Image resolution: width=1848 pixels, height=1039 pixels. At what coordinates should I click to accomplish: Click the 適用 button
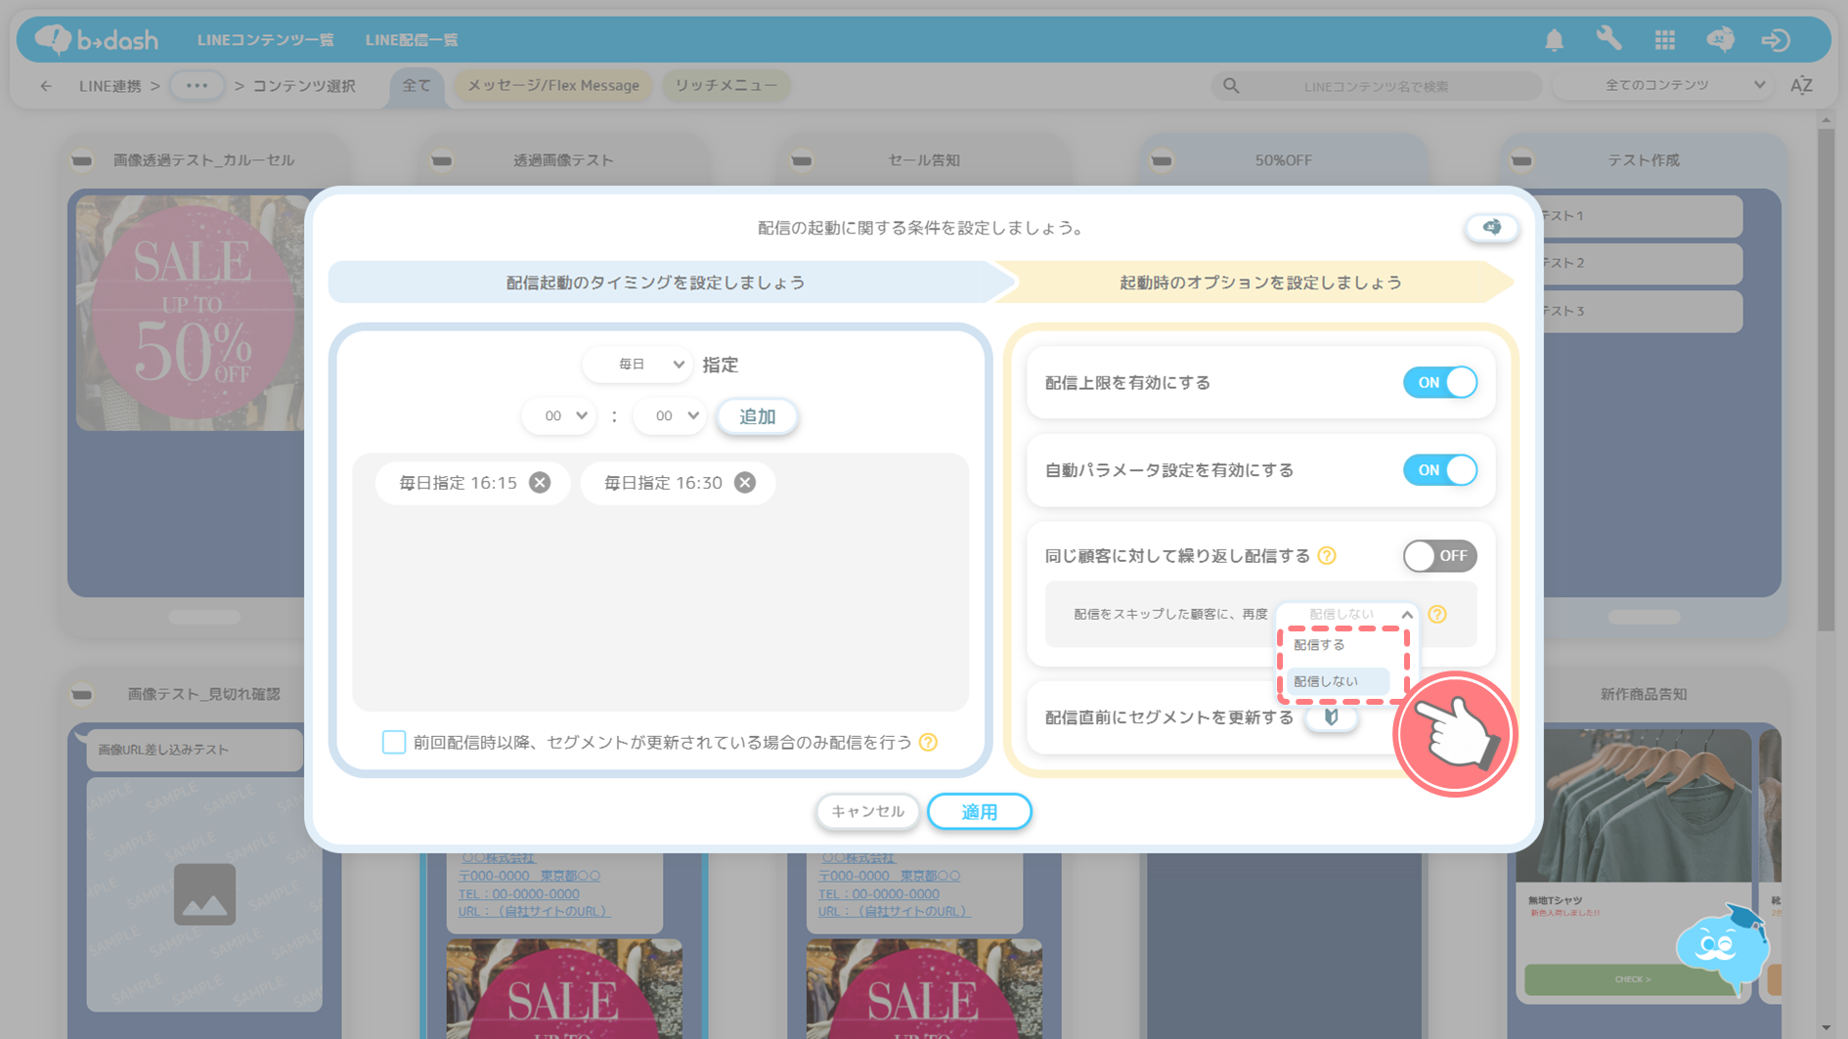coord(980,811)
